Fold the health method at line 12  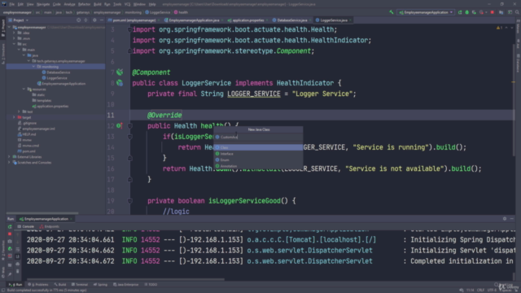coord(130,126)
